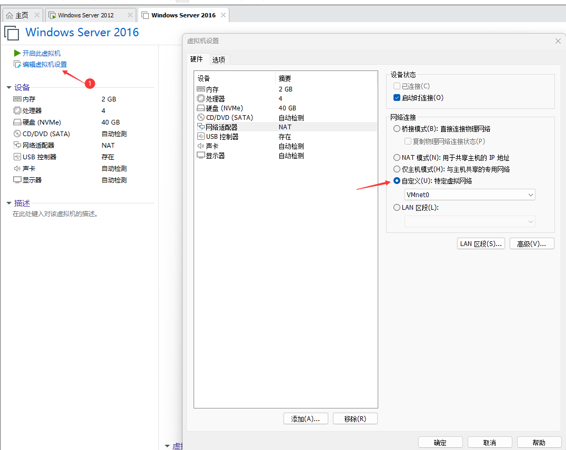Switch to the 硬件 tab
Screen dimensions: 566x450
click(197, 59)
